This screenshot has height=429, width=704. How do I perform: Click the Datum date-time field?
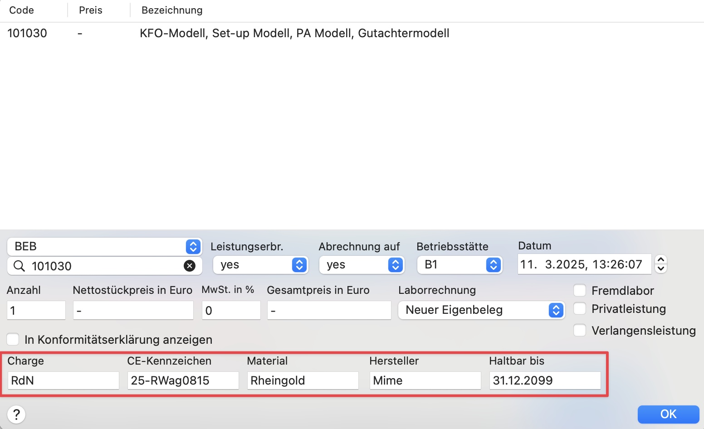584,264
